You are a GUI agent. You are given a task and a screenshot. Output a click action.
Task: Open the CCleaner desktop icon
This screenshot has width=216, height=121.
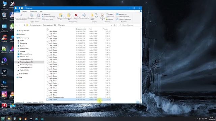click(x=4, y=38)
